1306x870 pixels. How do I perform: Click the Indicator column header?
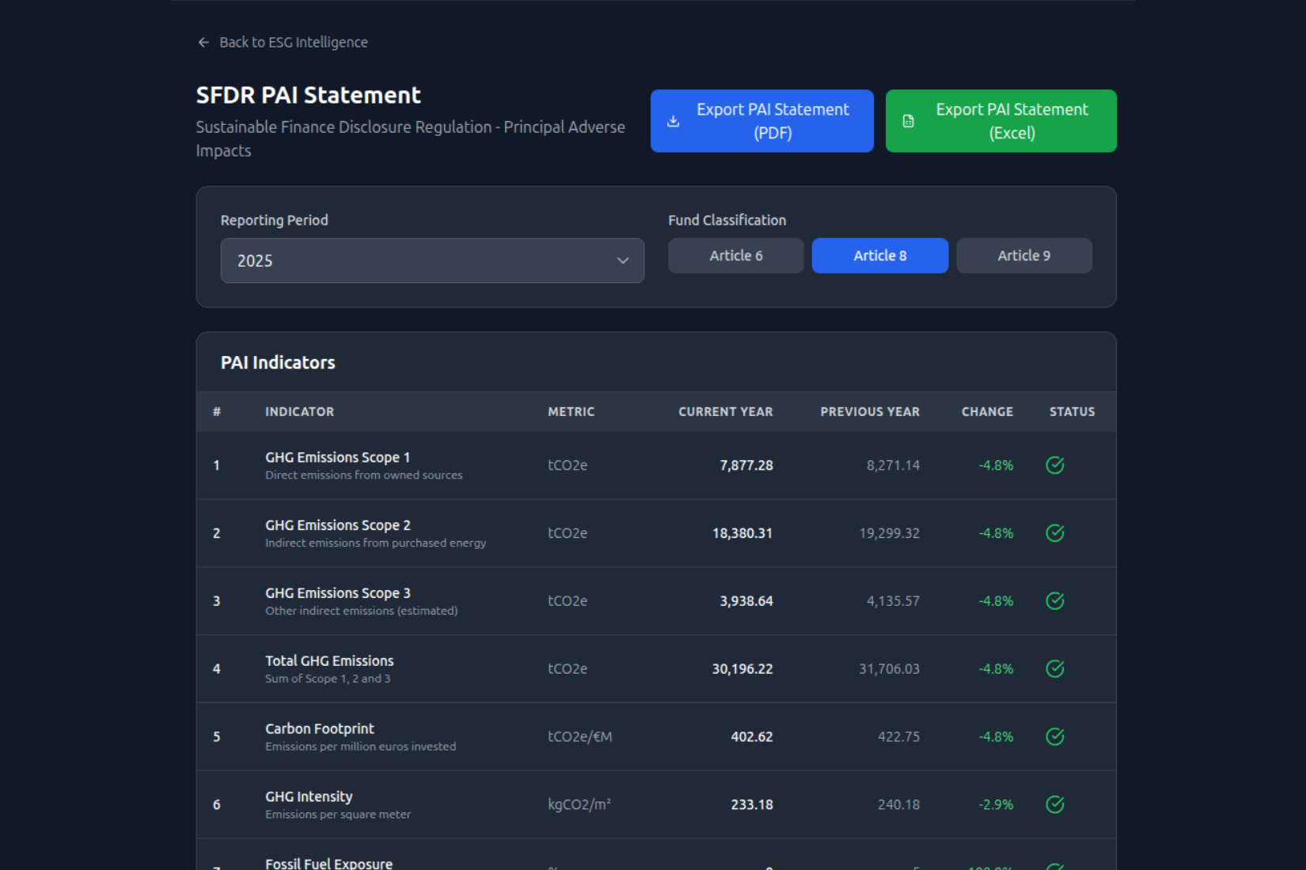click(299, 412)
